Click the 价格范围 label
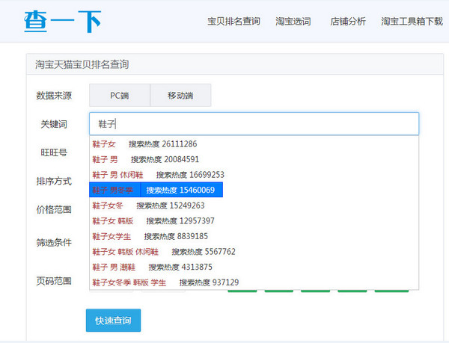Screen dimensions: 449x343 tap(54, 210)
